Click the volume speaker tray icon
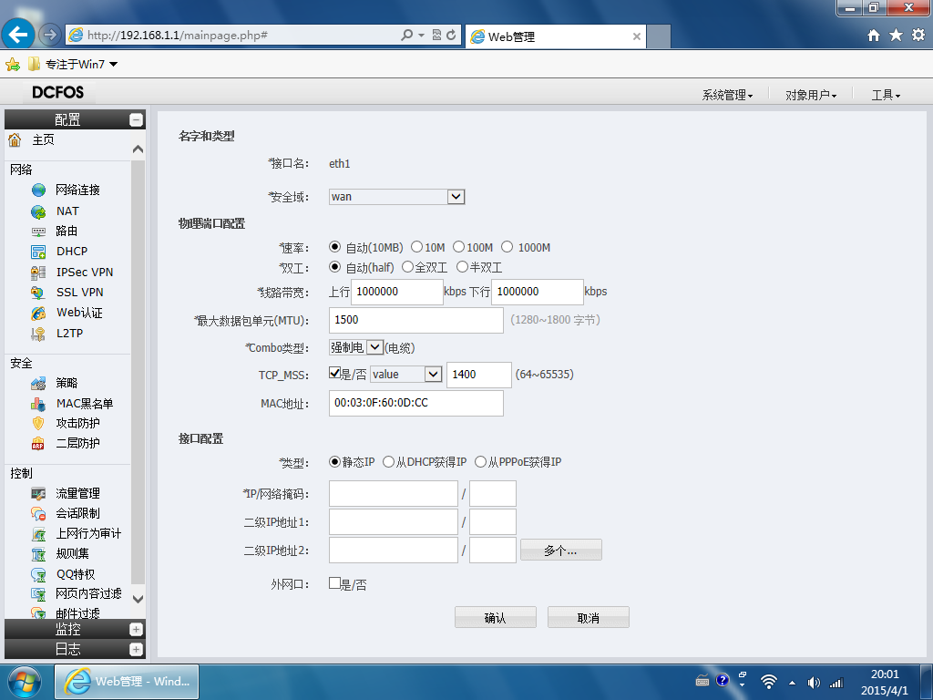The height and width of the screenshot is (700, 933). [x=814, y=682]
